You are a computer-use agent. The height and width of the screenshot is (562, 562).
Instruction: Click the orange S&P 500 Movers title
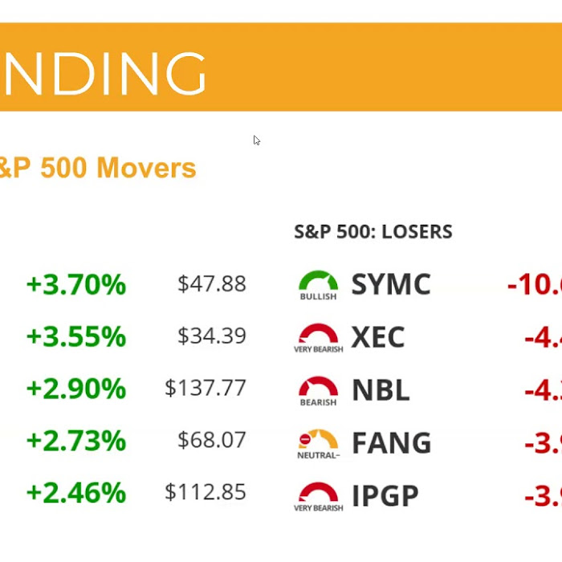98,168
